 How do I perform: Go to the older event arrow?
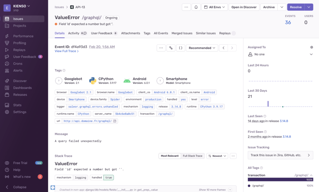click(223, 48)
